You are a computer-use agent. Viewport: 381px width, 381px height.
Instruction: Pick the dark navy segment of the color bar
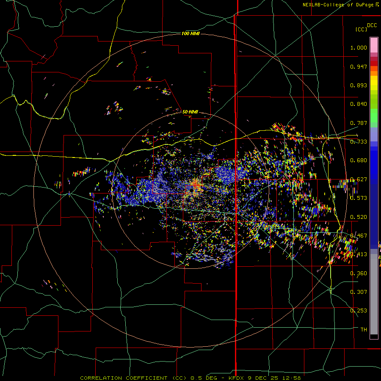click(374, 216)
